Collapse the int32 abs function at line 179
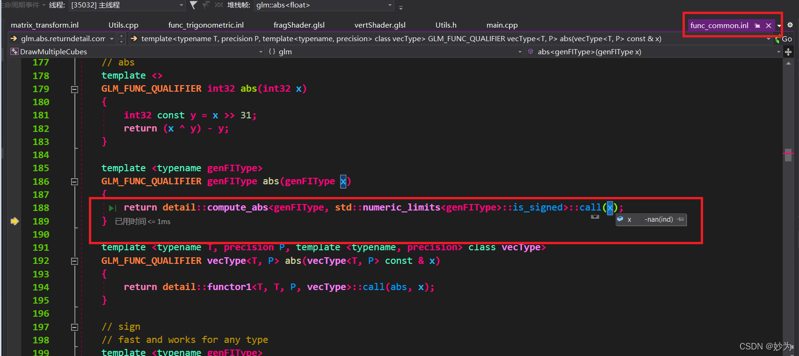Screen dimensions: 799x356 74,89
